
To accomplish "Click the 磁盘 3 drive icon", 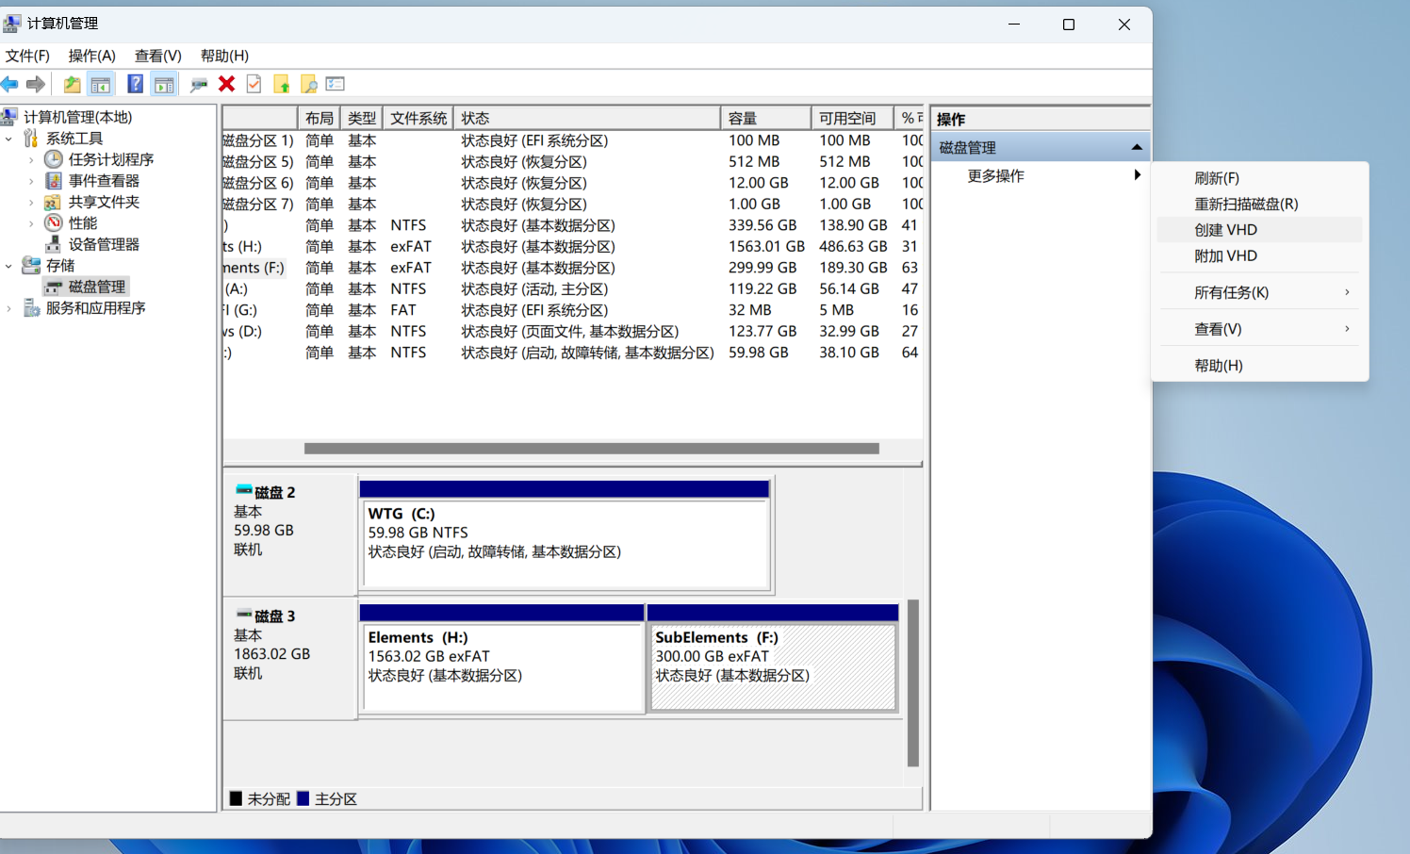I will [x=243, y=615].
